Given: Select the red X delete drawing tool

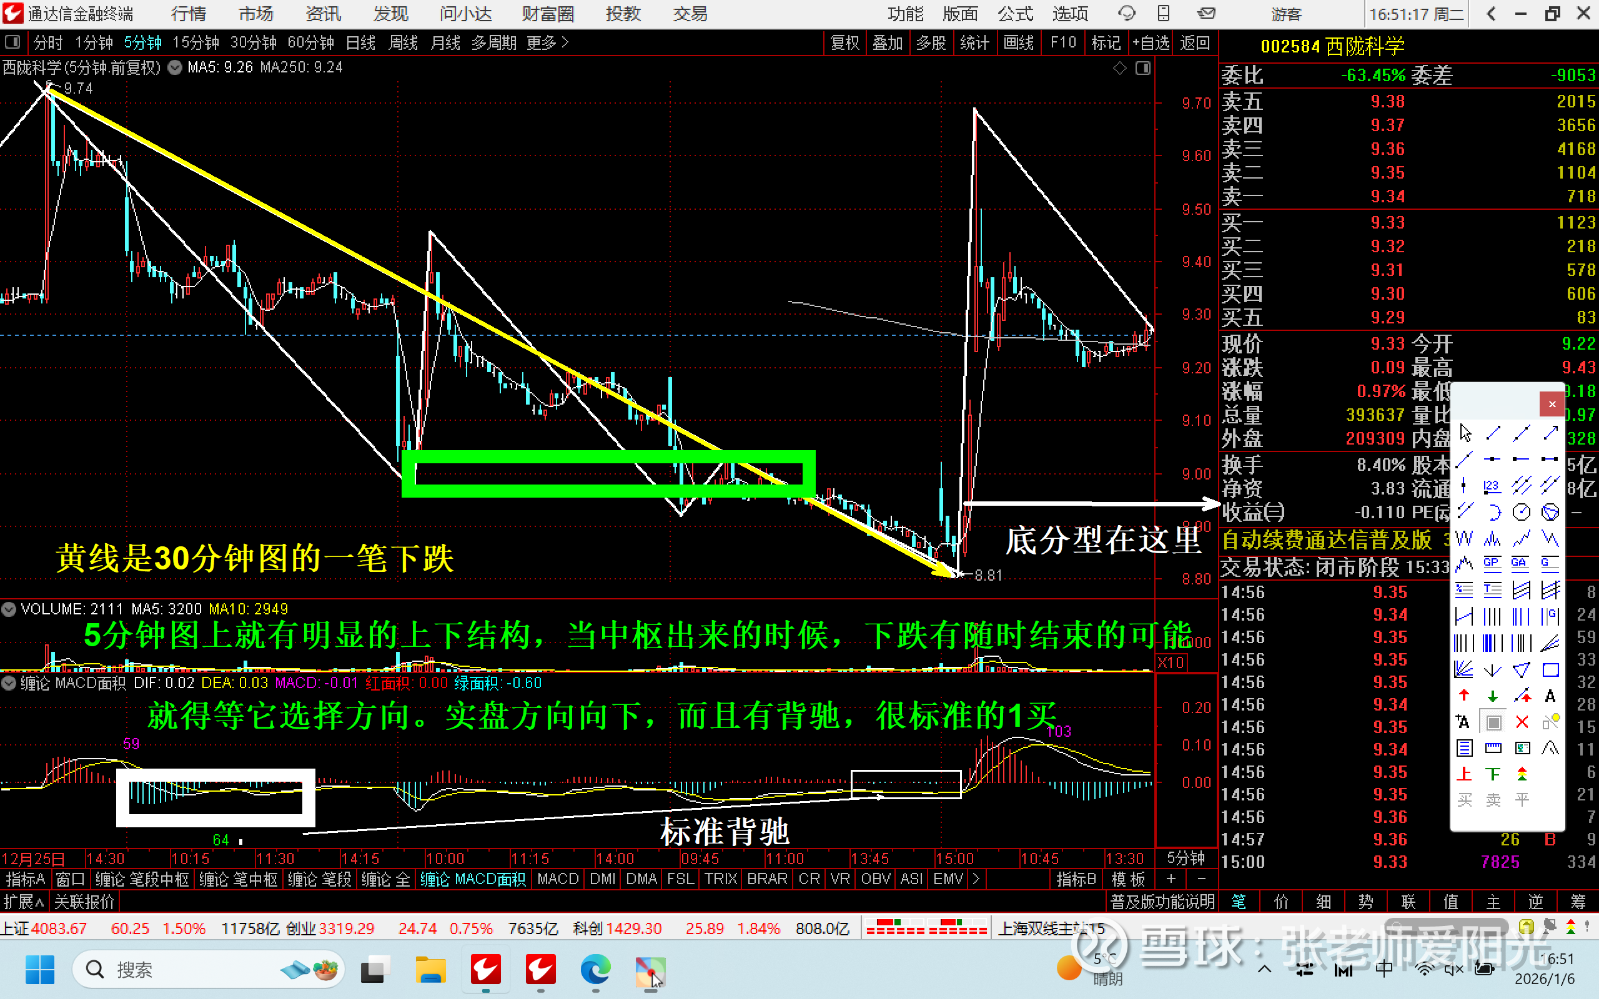Looking at the screenshot, I should 1522,722.
